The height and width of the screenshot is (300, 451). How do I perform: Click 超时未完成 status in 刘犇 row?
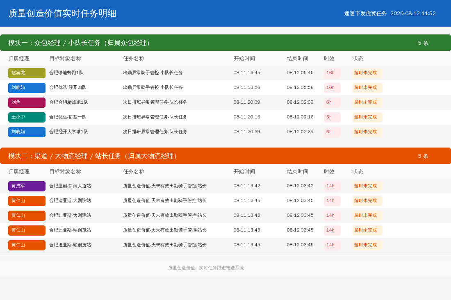367,102
